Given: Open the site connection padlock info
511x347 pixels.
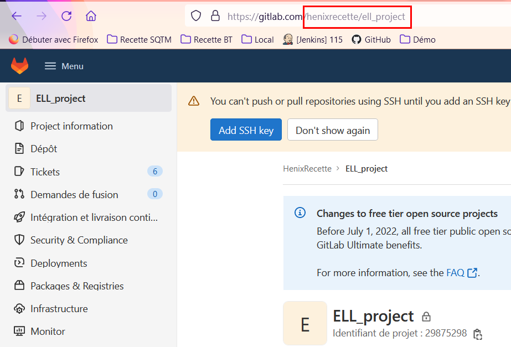Looking at the screenshot, I should pyautogui.click(x=215, y=16).
